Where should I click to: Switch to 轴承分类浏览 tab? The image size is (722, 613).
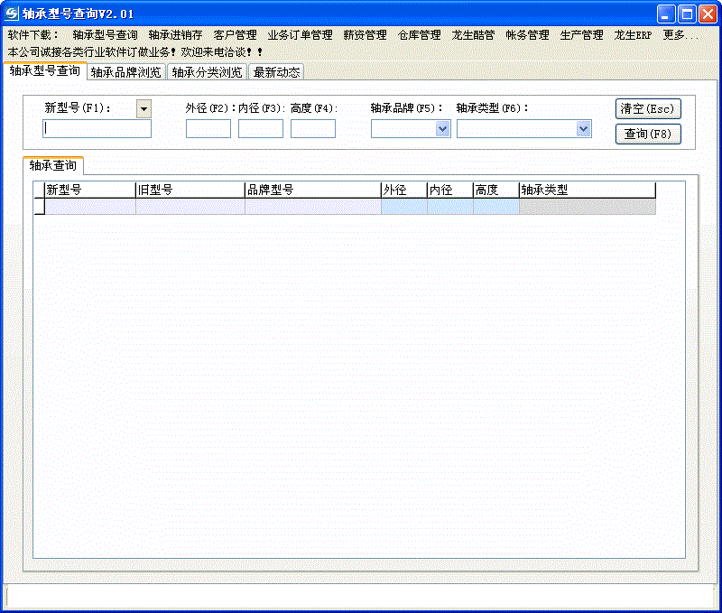(x=207, y=72)
